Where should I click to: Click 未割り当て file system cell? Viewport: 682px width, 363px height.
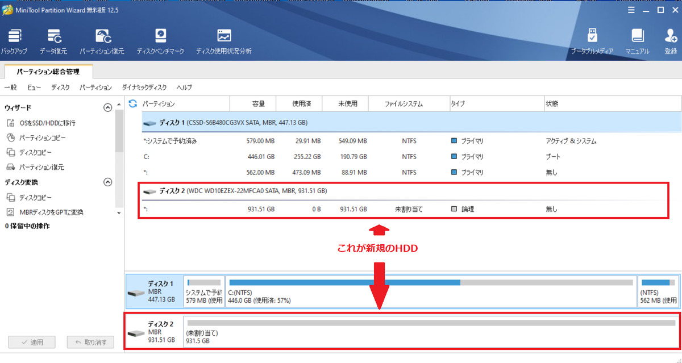pos(409,209)
